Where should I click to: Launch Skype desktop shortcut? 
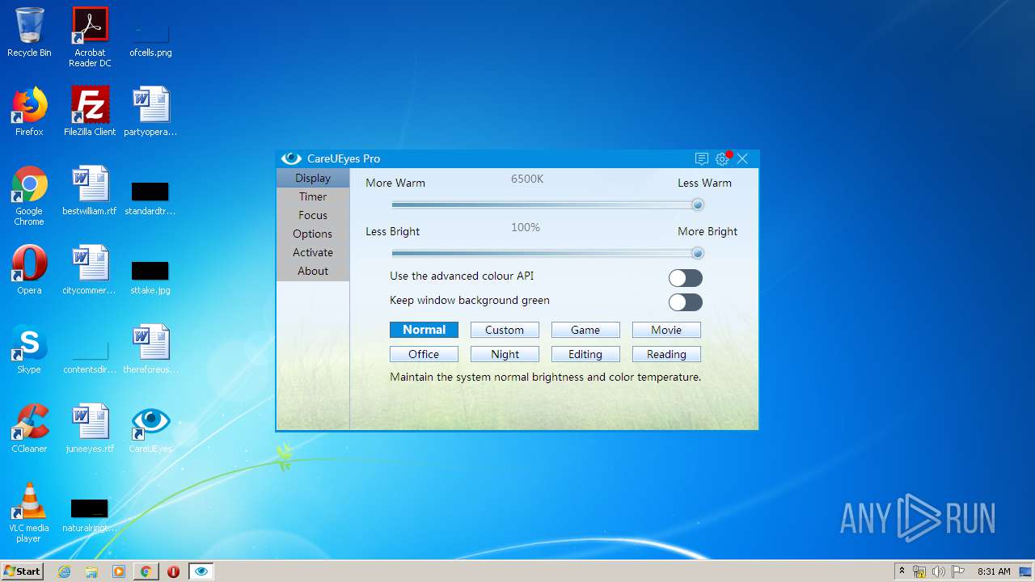[29, 349]
